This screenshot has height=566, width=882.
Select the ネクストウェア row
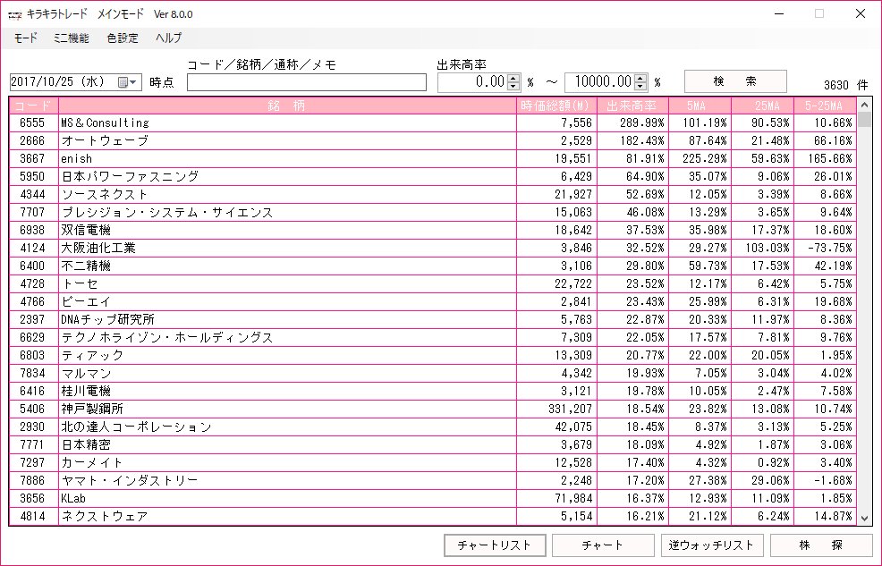433,517
